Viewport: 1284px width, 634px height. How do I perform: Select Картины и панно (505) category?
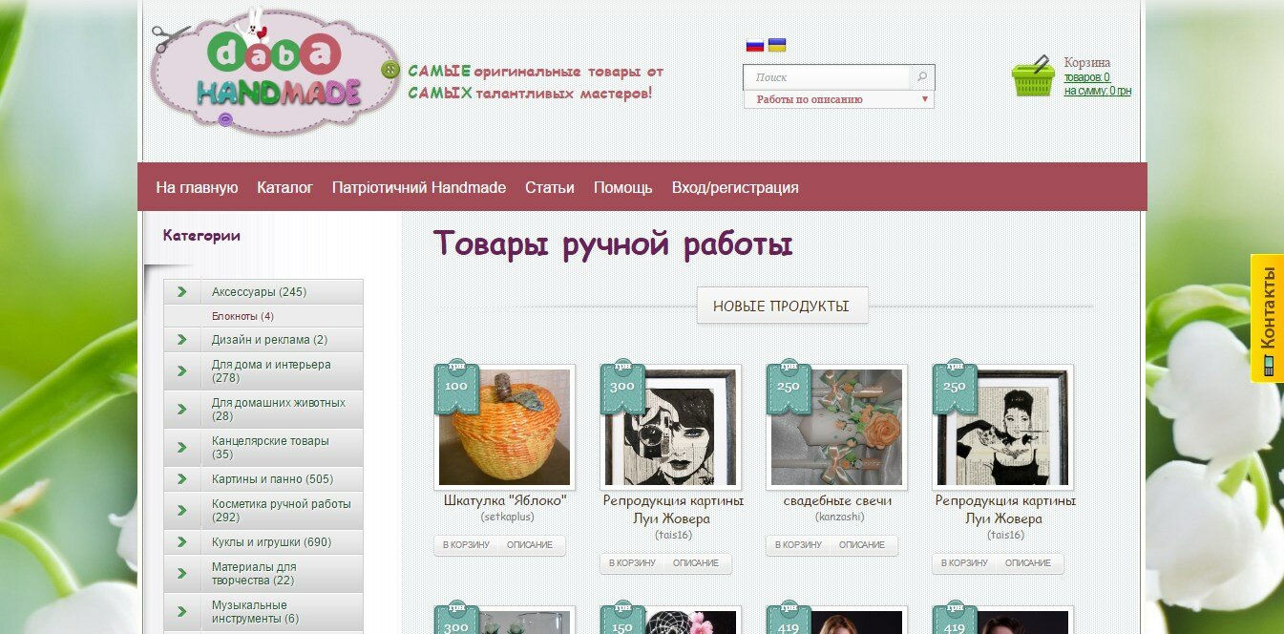(272, 478)
